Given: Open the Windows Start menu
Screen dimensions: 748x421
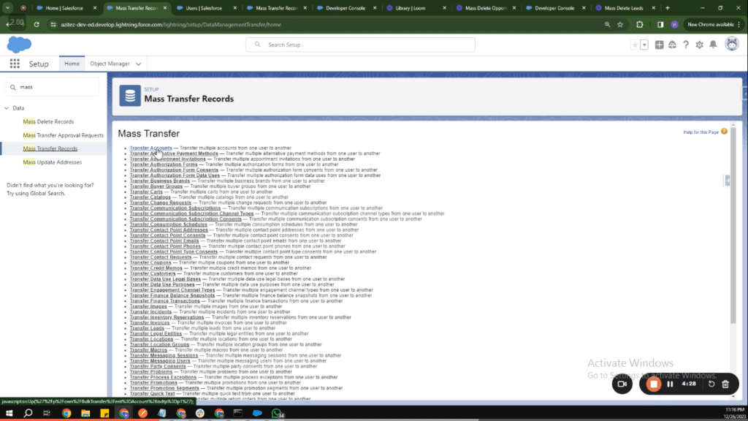Looking at the screenshot, I should (x=9, y=414).
